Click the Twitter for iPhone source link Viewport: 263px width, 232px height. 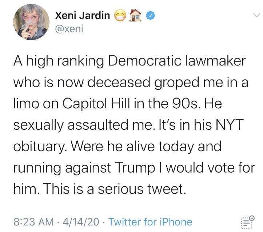click(x=150, y=221)
